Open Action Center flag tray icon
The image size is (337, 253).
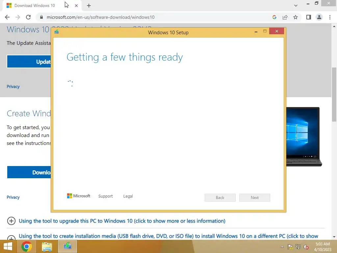[290, 247]
